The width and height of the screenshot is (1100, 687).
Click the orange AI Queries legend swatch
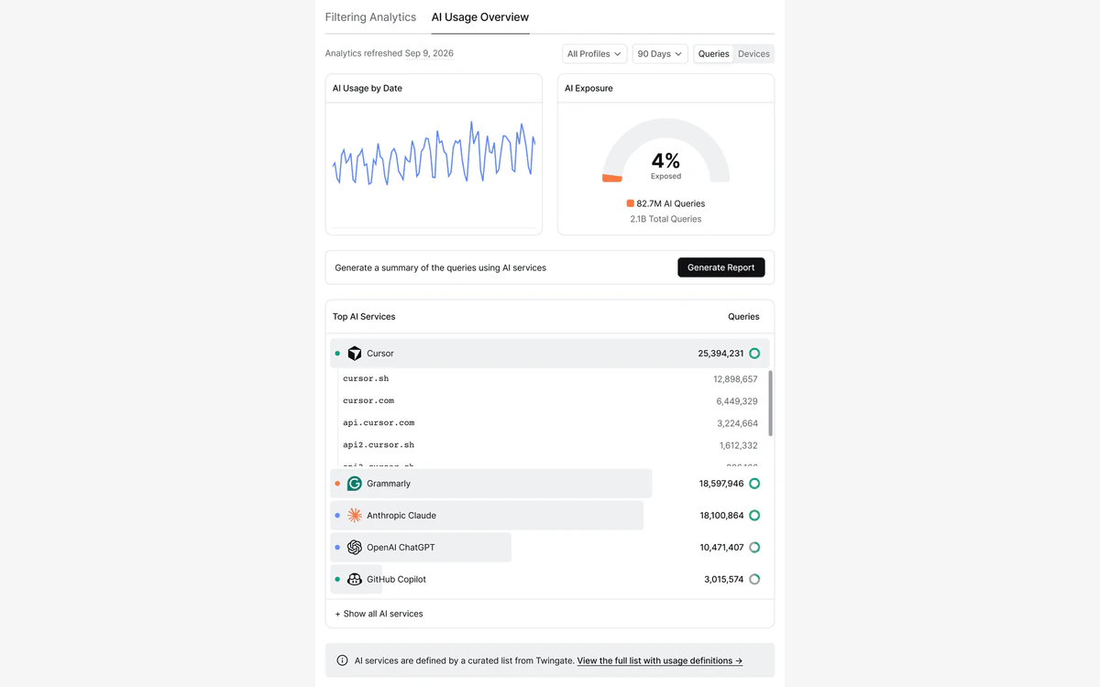(x=631, y=203)
